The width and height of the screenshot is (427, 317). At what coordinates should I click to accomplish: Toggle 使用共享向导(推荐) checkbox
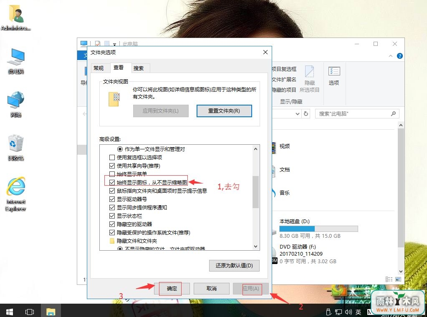pos(112,166)
